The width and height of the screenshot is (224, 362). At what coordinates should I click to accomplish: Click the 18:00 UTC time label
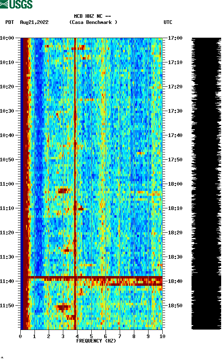coord(175,184)
